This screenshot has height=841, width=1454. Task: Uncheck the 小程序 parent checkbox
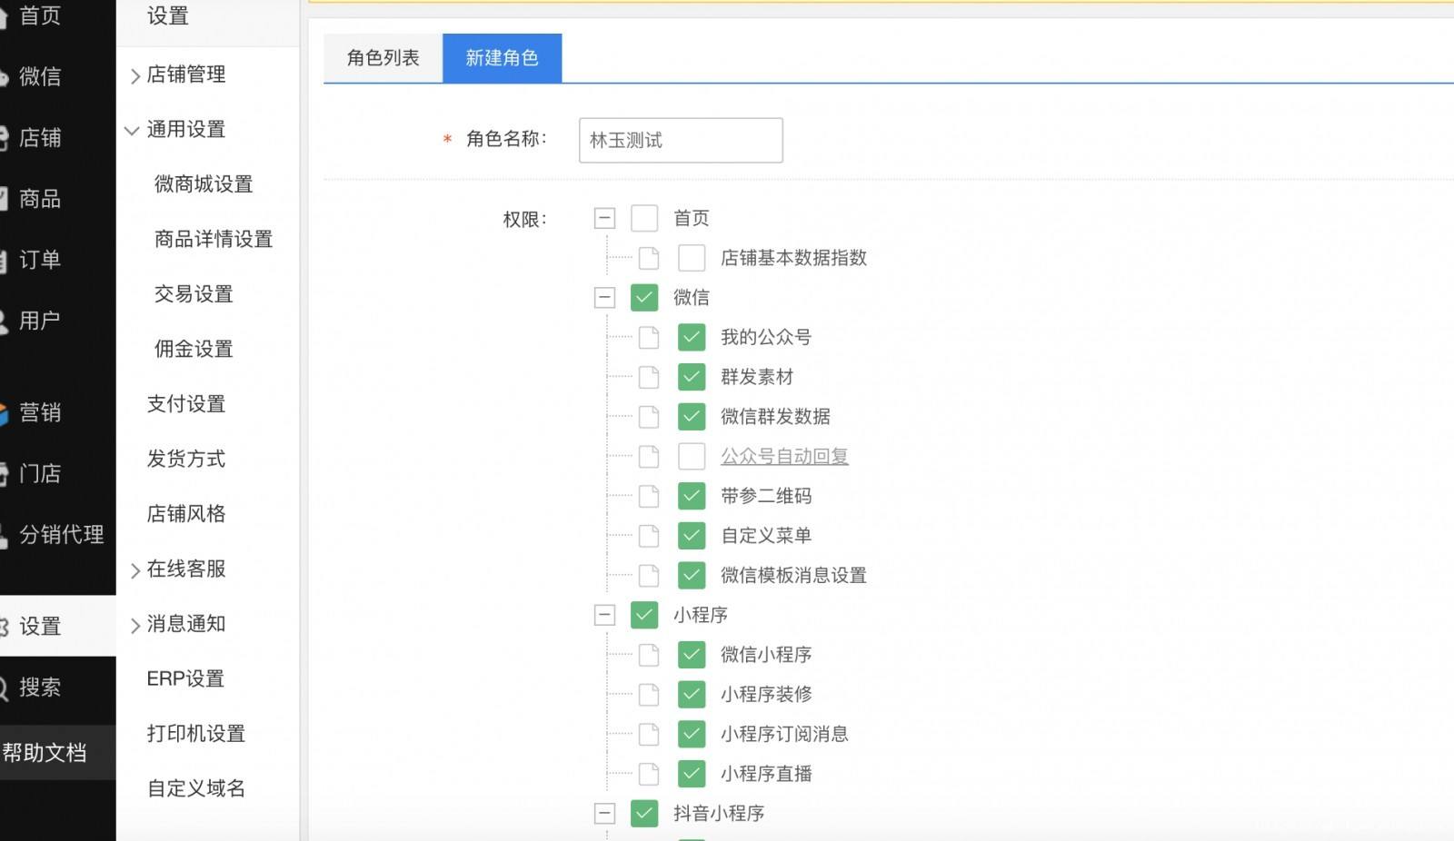[644, 615]
